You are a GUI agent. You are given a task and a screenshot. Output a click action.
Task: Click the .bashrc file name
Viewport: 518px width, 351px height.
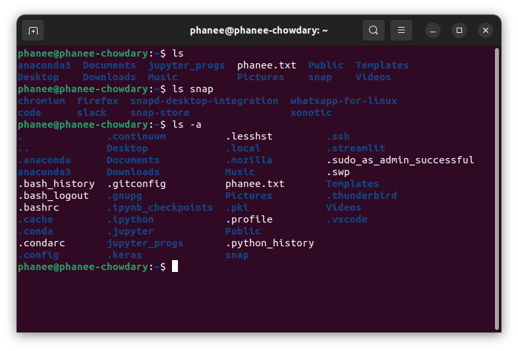38,207
